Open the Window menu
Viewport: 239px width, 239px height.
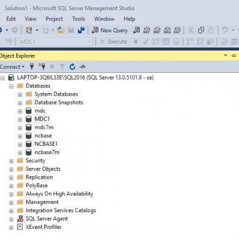coord(104,19)
